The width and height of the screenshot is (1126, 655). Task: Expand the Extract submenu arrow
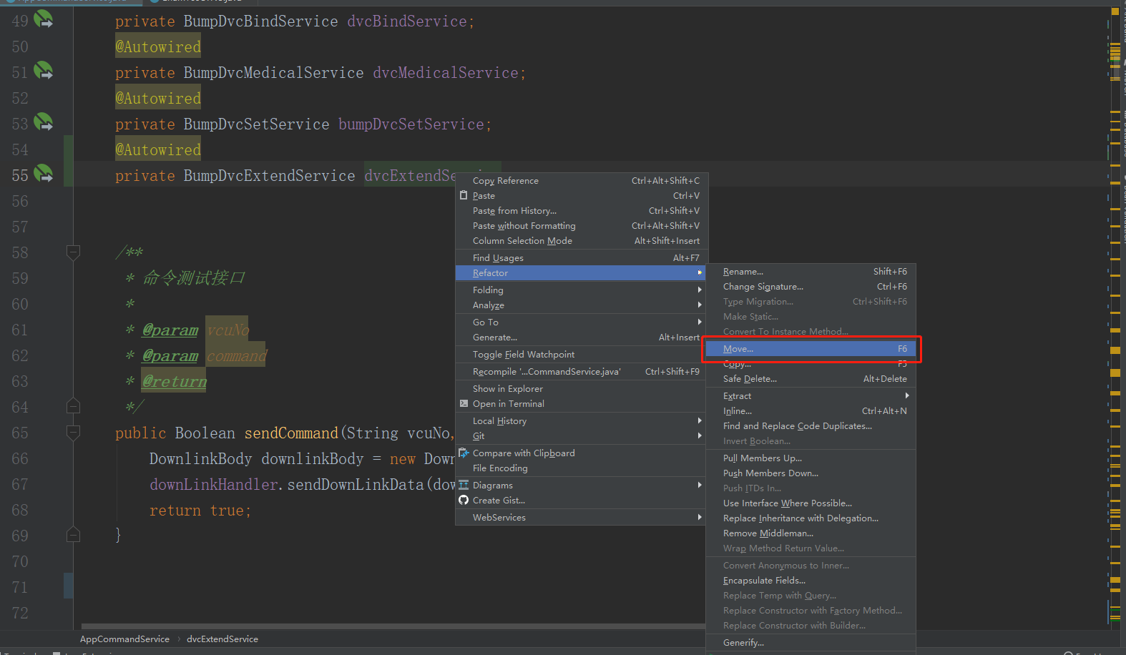pyautogui.click(x=906, y=395)
